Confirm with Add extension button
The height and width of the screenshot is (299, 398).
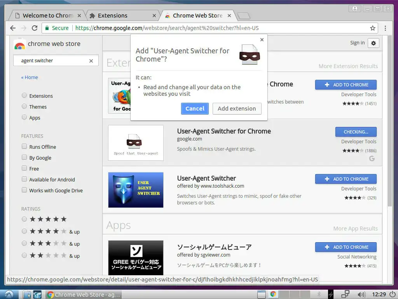point(237,109)
